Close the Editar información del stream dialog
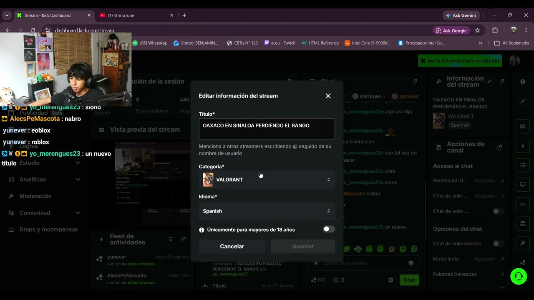 pos(328,96)
